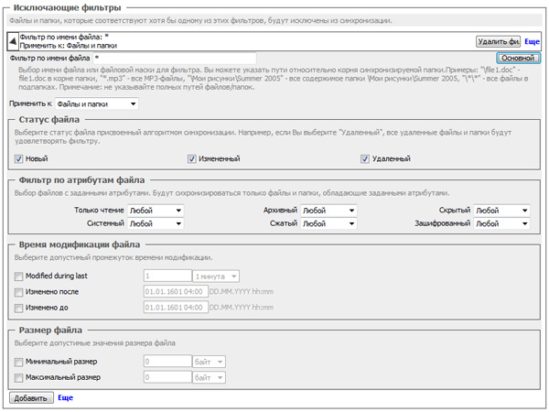
Task: Select the 'Архивный' attribute dropdown
Action: [328, 210]
